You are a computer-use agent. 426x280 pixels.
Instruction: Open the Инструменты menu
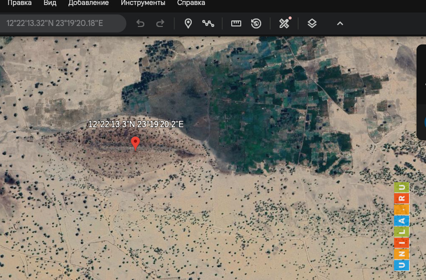143,3
